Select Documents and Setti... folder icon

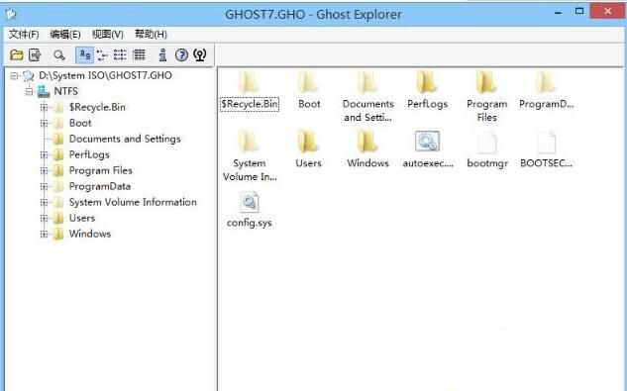point(367,83)
